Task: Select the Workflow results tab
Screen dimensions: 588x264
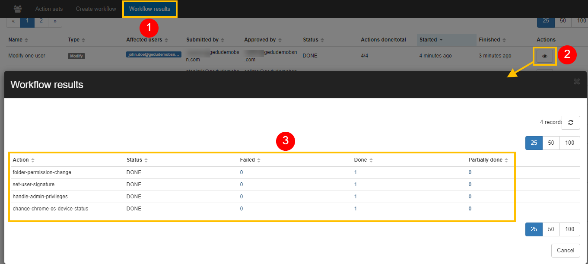Action: click(150, 9)
